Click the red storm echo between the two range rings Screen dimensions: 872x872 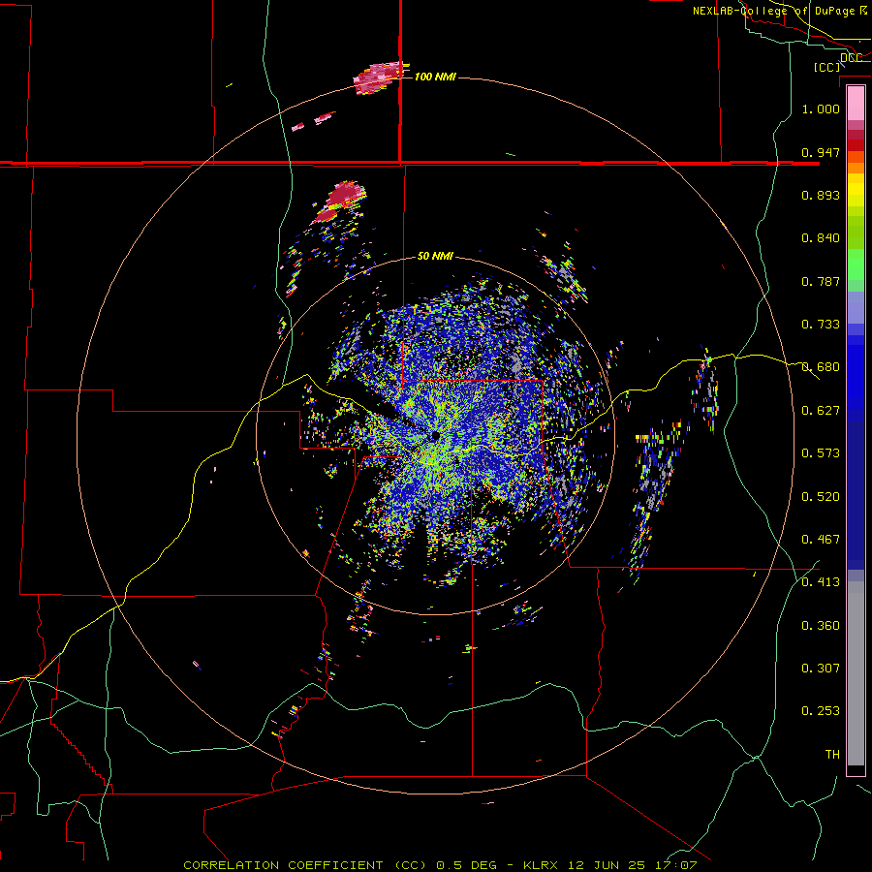point(340,202)
